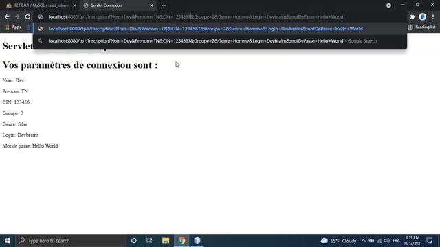
Task: Open the network icon in tray
Action: (379, 241)
